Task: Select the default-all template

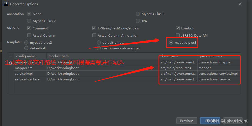Action: 26,48
